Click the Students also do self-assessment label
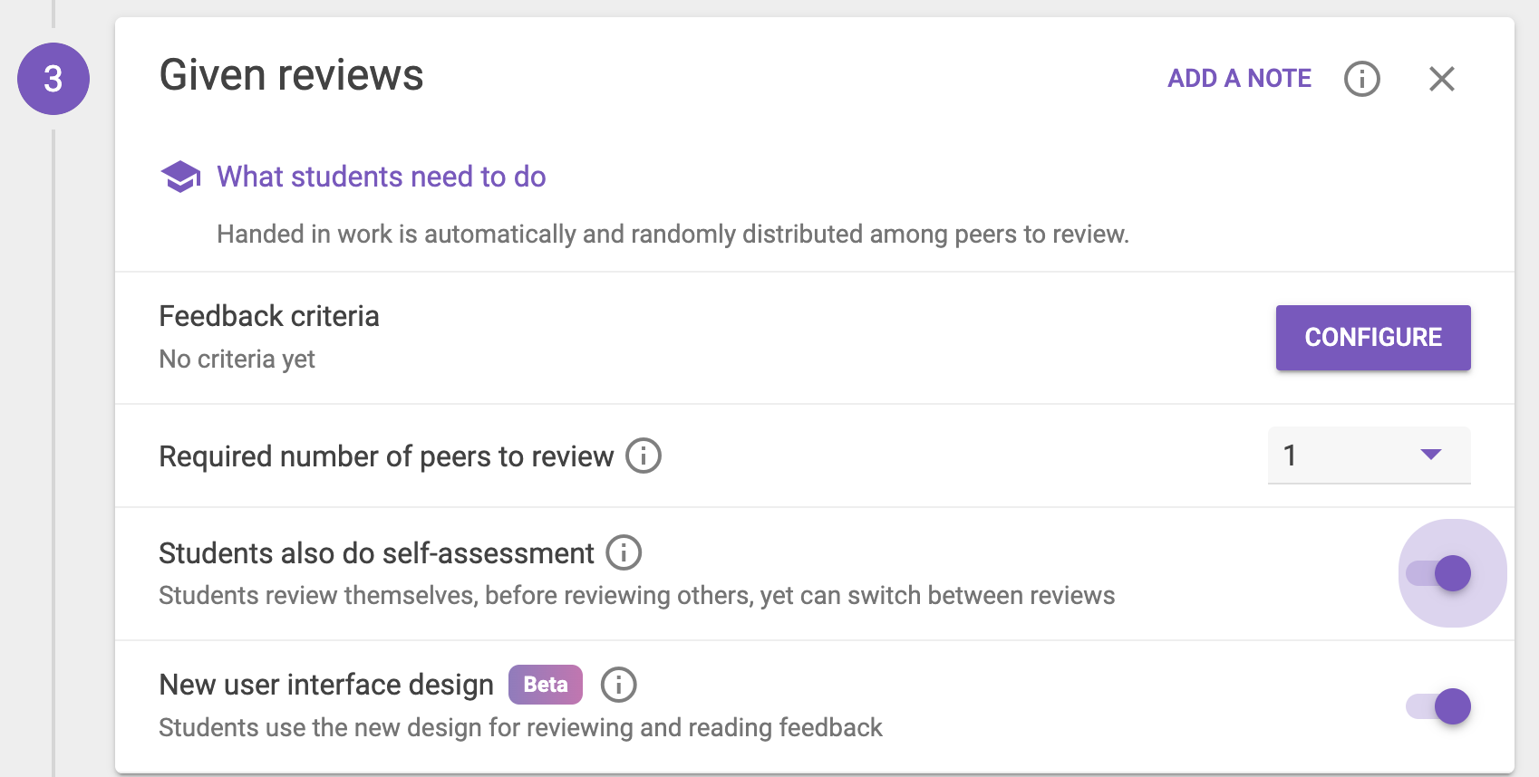 coord(376,553)
